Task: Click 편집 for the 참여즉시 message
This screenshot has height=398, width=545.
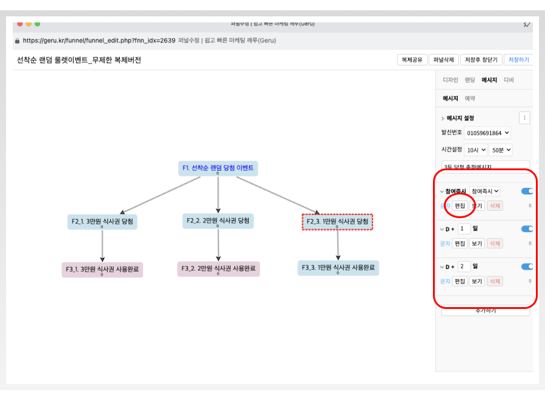Action: [460, 206]
